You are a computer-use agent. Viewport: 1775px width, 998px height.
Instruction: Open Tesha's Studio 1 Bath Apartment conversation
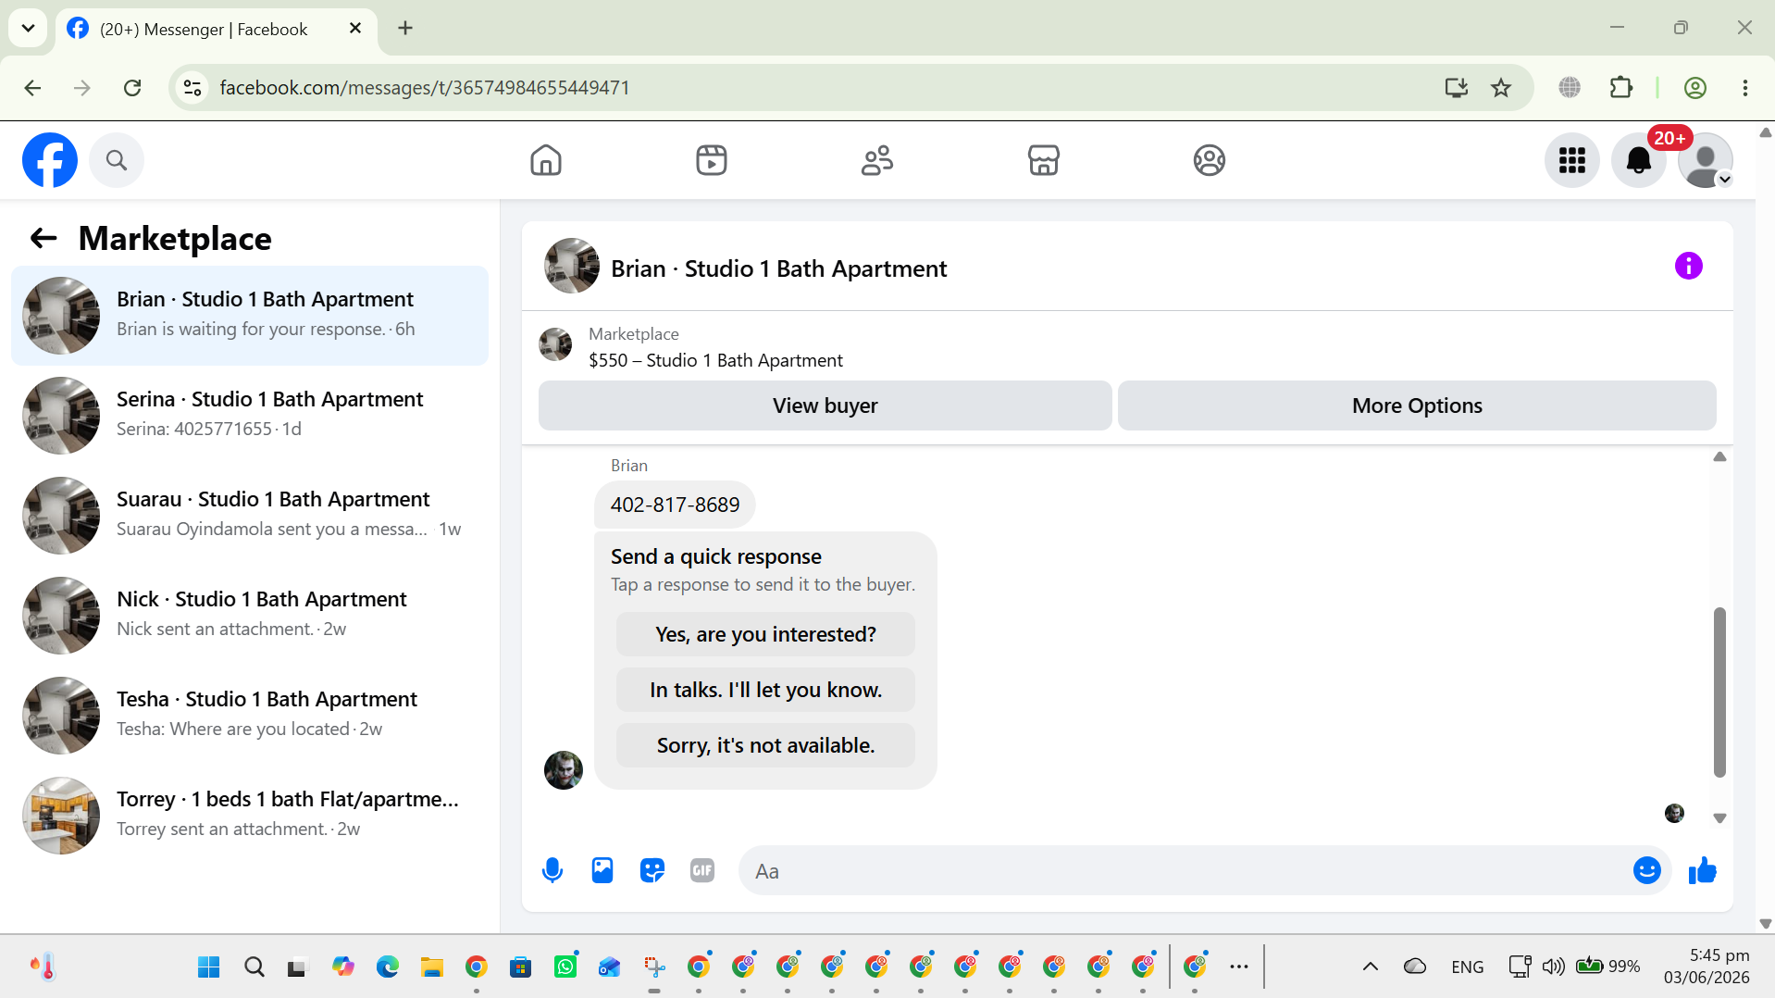tap(250, 716)
